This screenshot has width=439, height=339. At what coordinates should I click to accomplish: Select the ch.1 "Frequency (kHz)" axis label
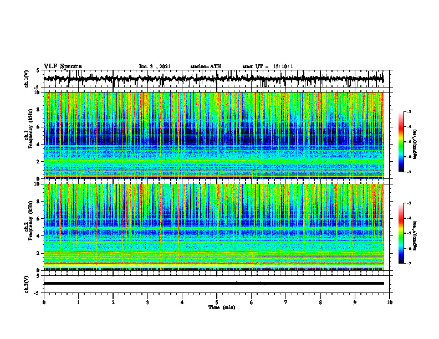click(30, 129)
